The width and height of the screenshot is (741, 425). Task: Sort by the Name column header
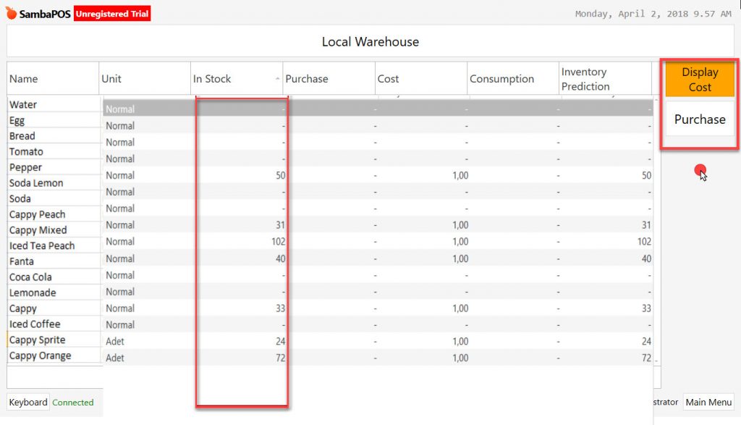(x=52, y=78)
